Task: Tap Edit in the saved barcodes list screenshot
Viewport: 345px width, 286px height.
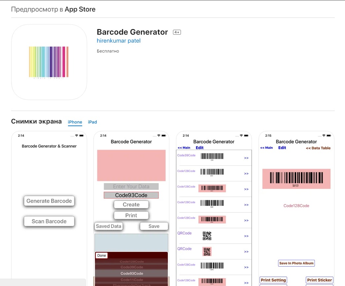Action: (x=199, y=148)
